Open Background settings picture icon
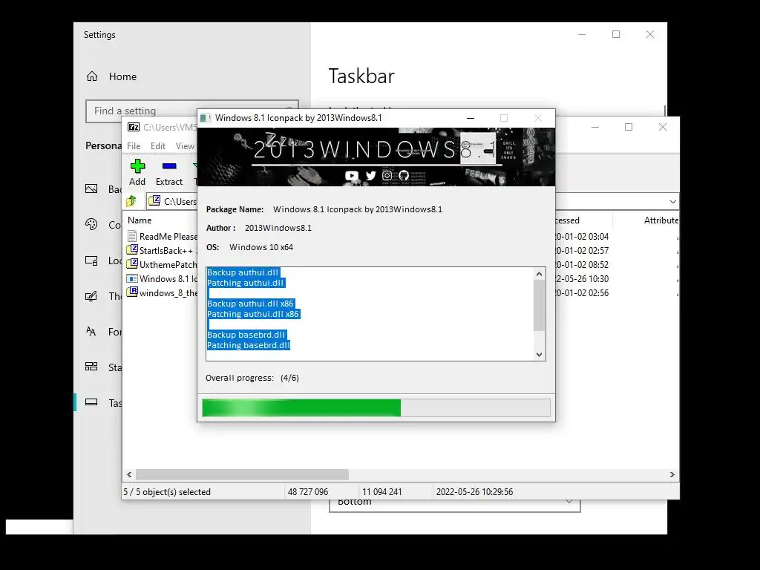The width and height of the screenshot is (760, 570). [x=91, y=189]
